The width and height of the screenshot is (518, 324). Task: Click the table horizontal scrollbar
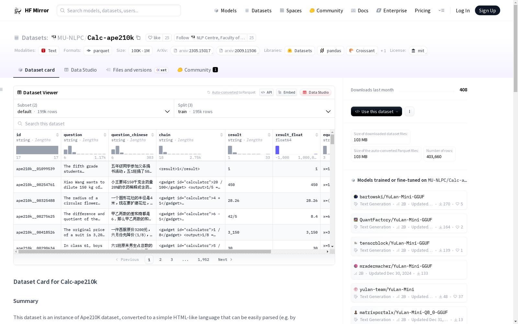pyautogui.click(x=145, y=251)
